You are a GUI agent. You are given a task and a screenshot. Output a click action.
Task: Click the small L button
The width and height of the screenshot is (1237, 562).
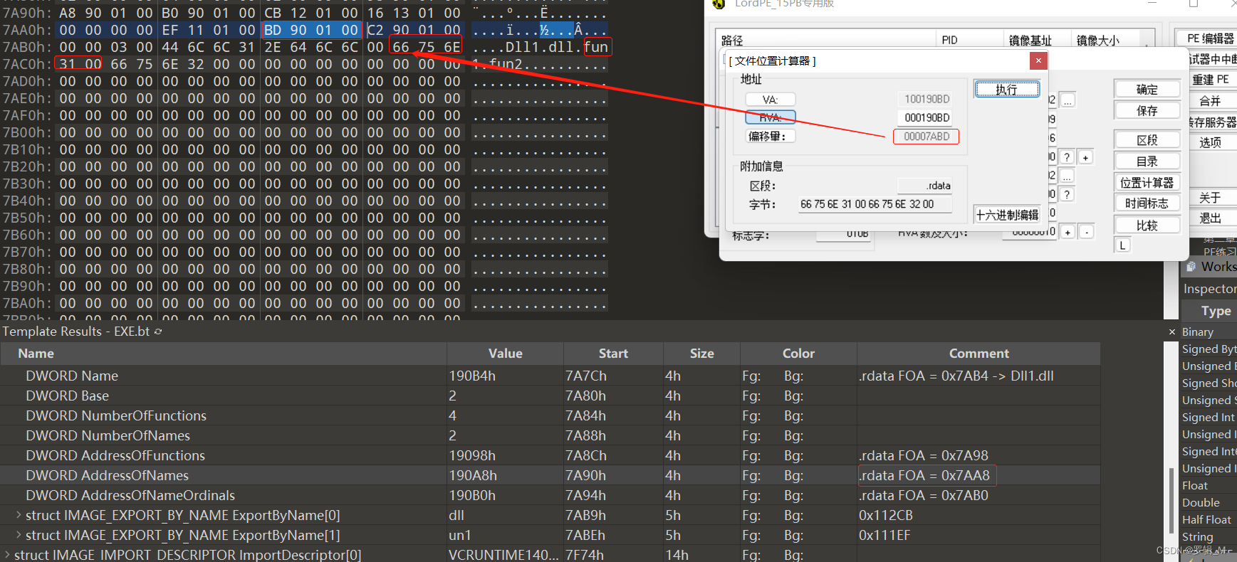coord(1122,245)
